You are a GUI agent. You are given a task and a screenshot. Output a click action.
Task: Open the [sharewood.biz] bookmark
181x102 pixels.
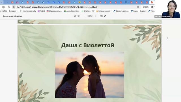coord(104,11)
